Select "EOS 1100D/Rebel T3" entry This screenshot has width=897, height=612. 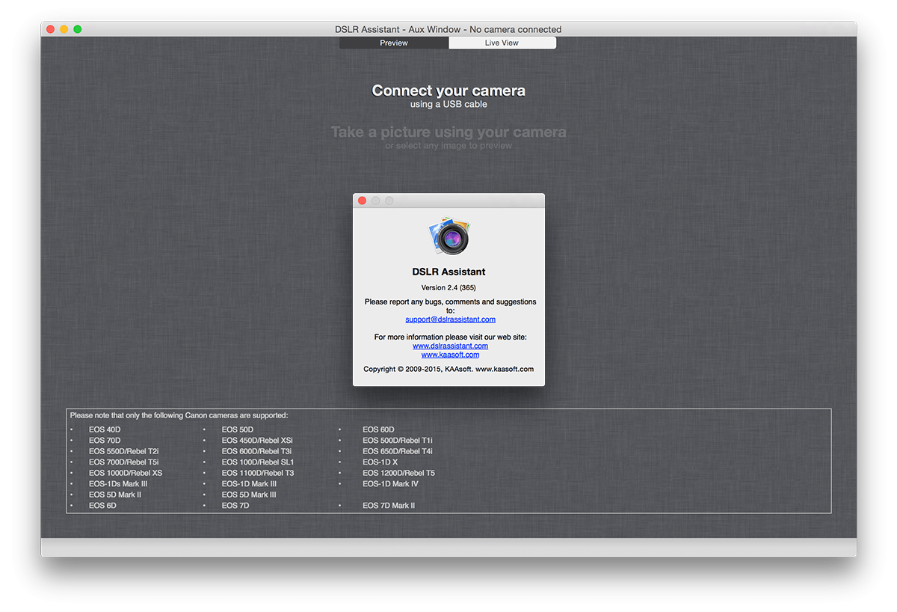pyautogui.click(x=258, y=473)
